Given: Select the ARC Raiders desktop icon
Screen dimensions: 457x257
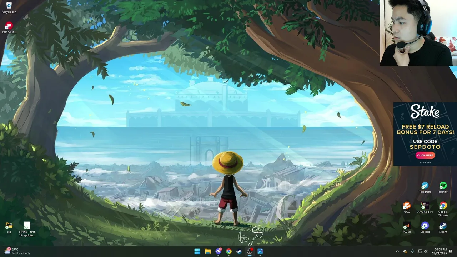Looking at the screenshot, I should click(425, 207).
